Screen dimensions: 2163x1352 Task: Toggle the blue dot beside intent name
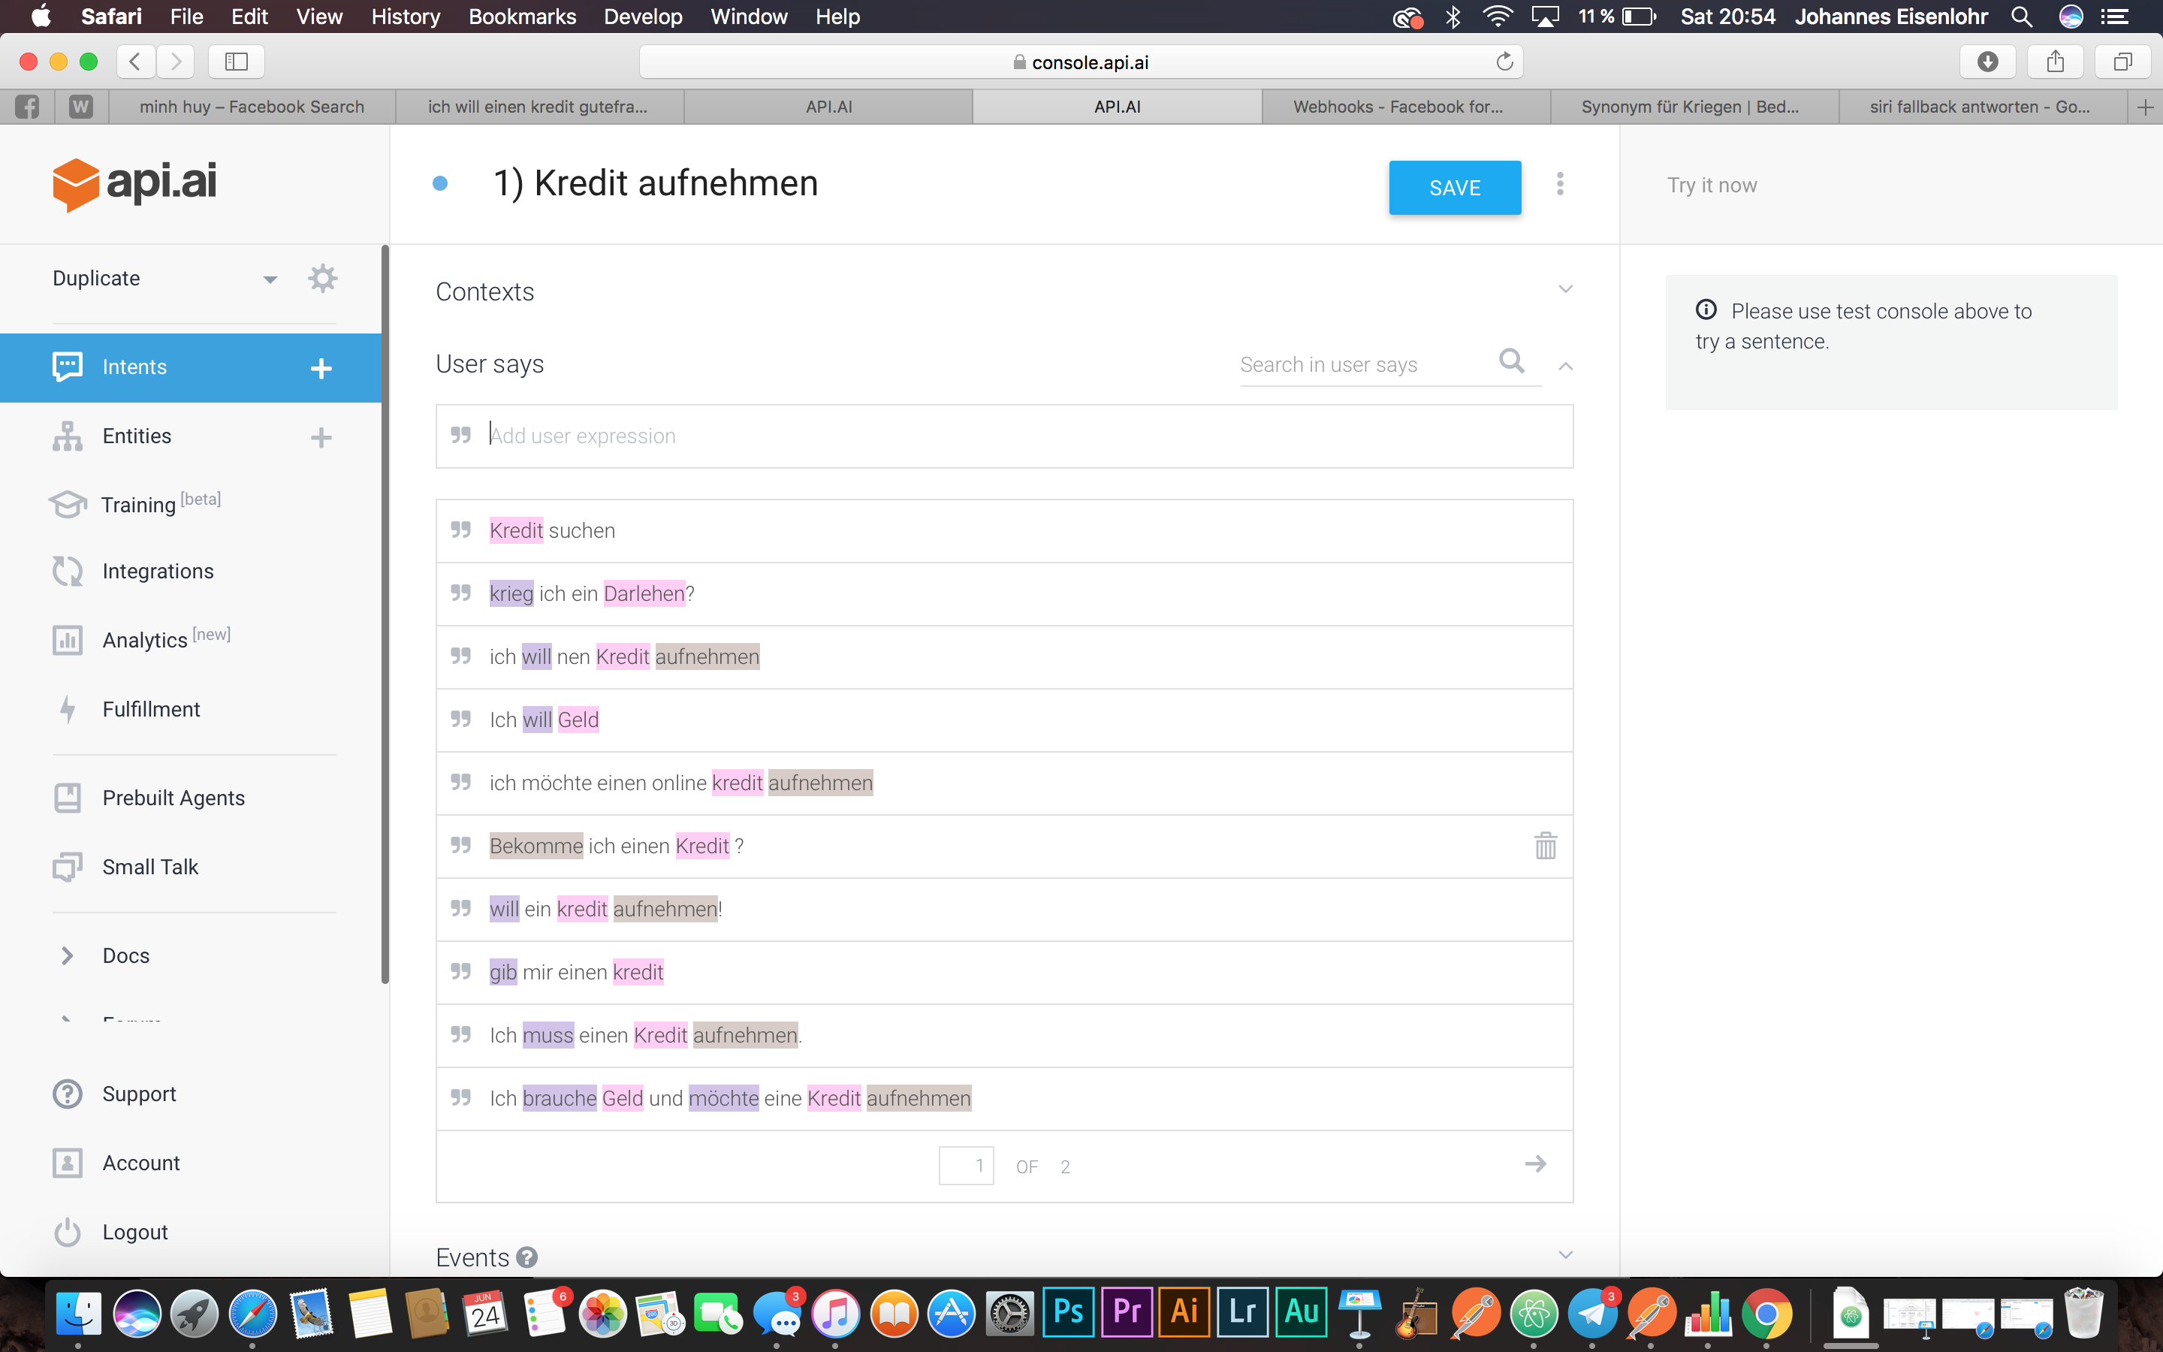click(440, 184)
